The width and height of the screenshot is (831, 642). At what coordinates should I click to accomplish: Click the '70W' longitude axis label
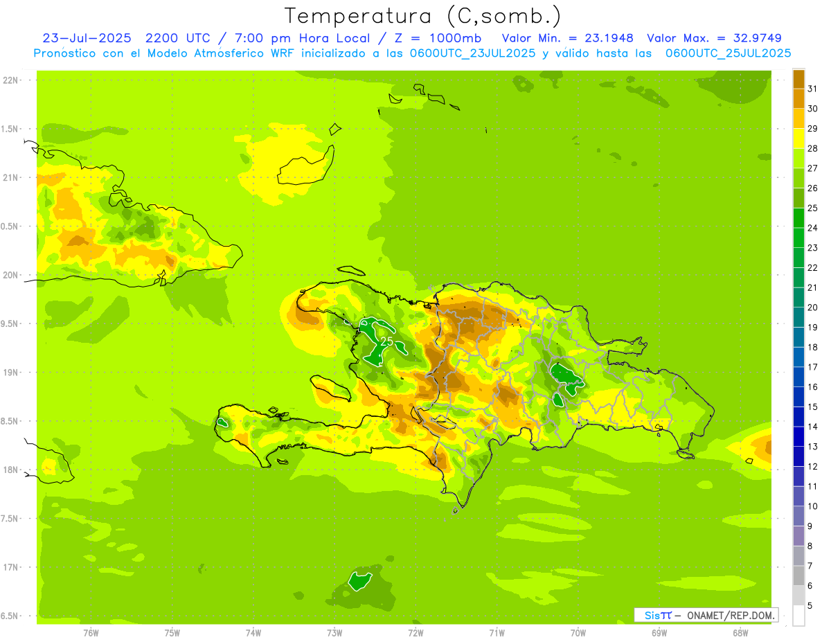click(x=578, y=632)
